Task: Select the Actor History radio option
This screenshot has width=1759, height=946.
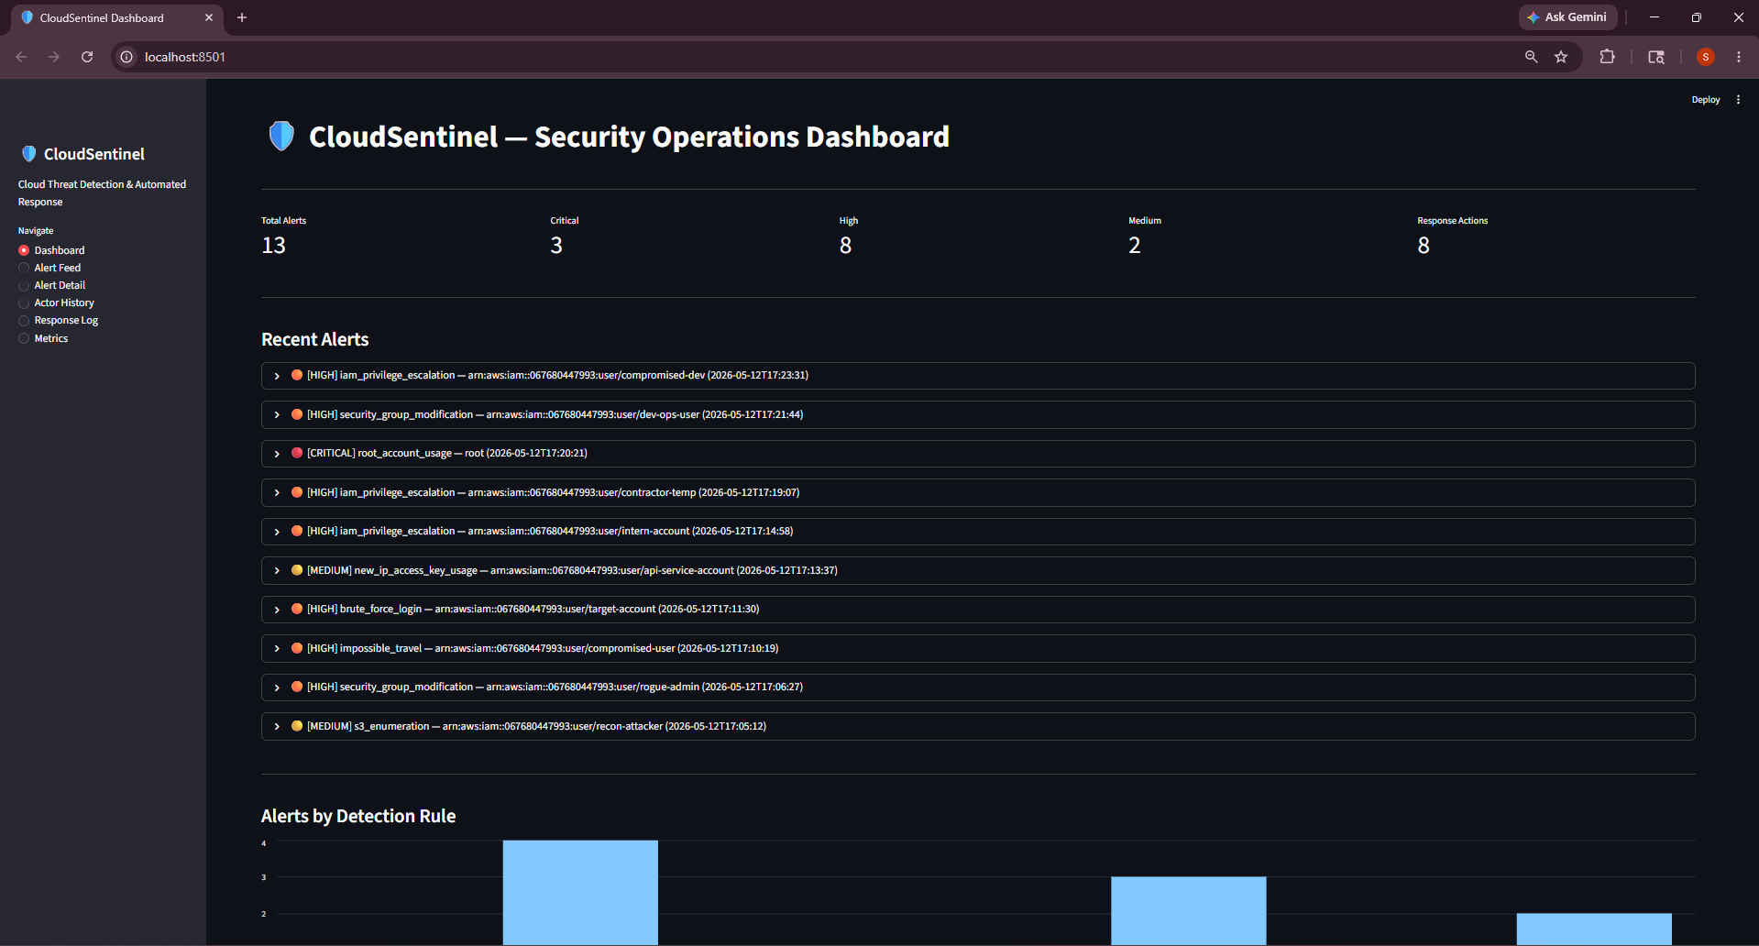Action: coord(56,302)
